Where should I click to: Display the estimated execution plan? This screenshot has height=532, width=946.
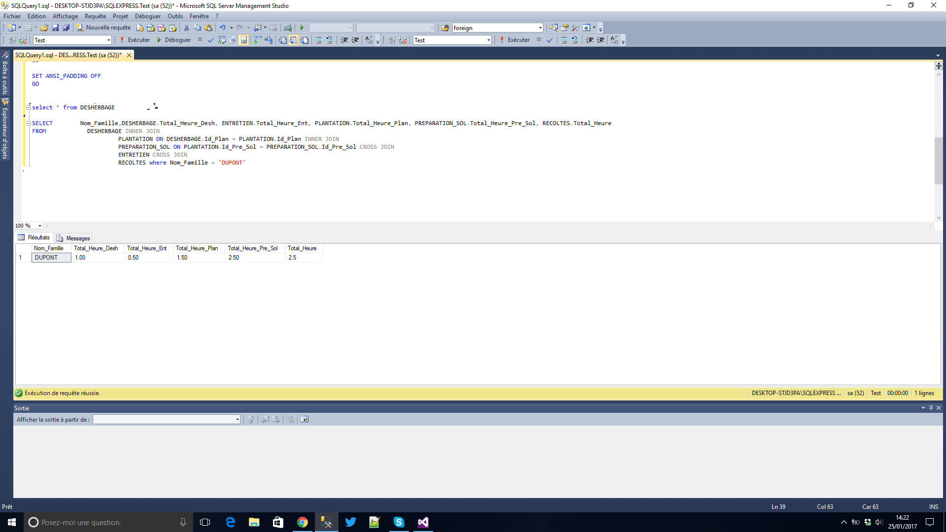[222, 40]
